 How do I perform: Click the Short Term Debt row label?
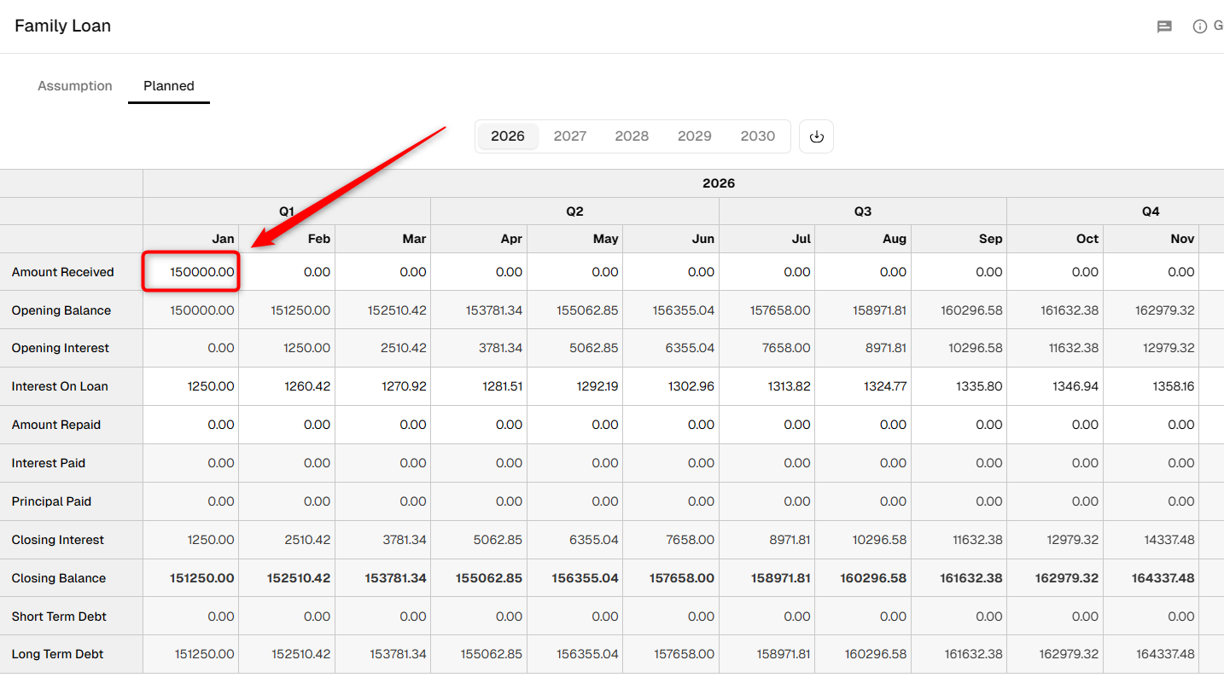tap(59, 617)
